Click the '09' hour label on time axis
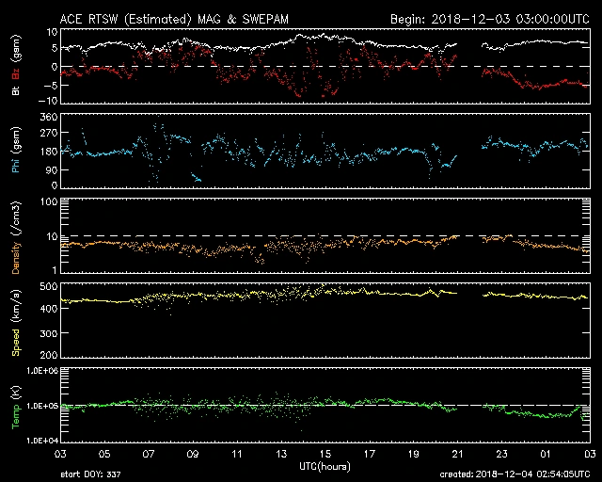The width and height of the screenshot is (602, 482). (x=193, y=455)
